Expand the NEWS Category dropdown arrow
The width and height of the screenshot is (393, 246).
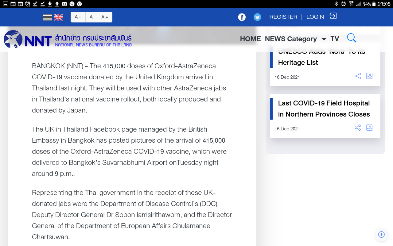tap(324, 39)
